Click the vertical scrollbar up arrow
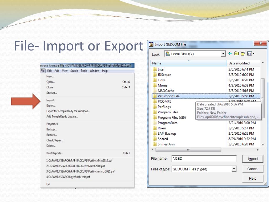This screenshot has height=202, width=269. pyautogui.click(x=263, y=63)
